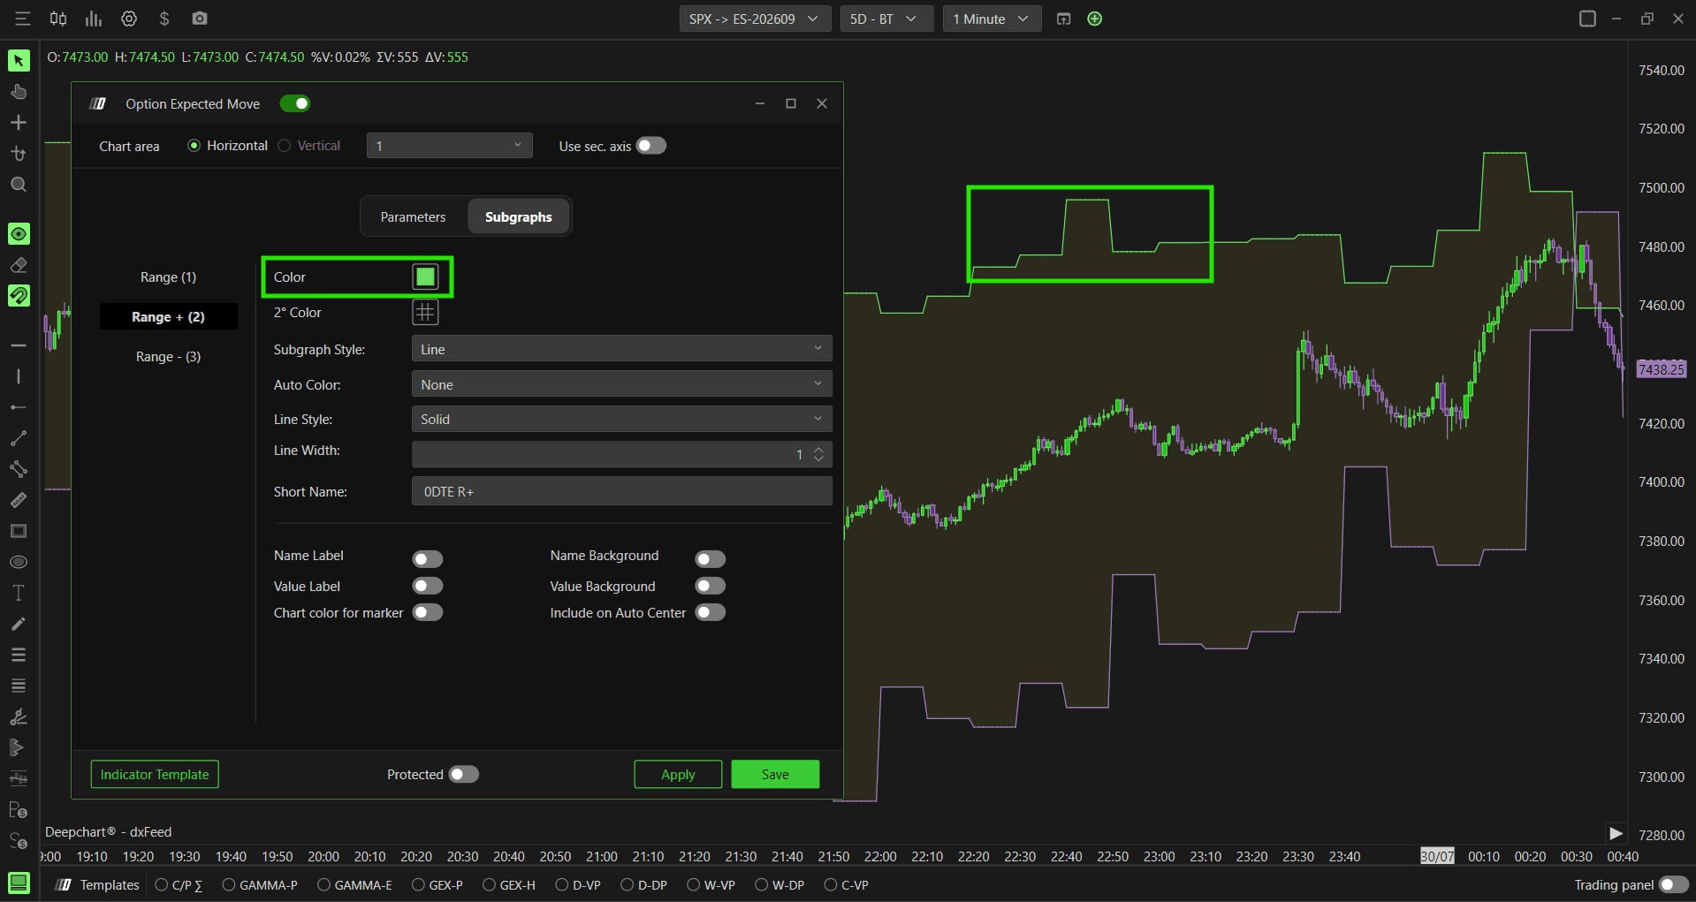Open the 1 Minute timeframe dropdown

[992, 19]
